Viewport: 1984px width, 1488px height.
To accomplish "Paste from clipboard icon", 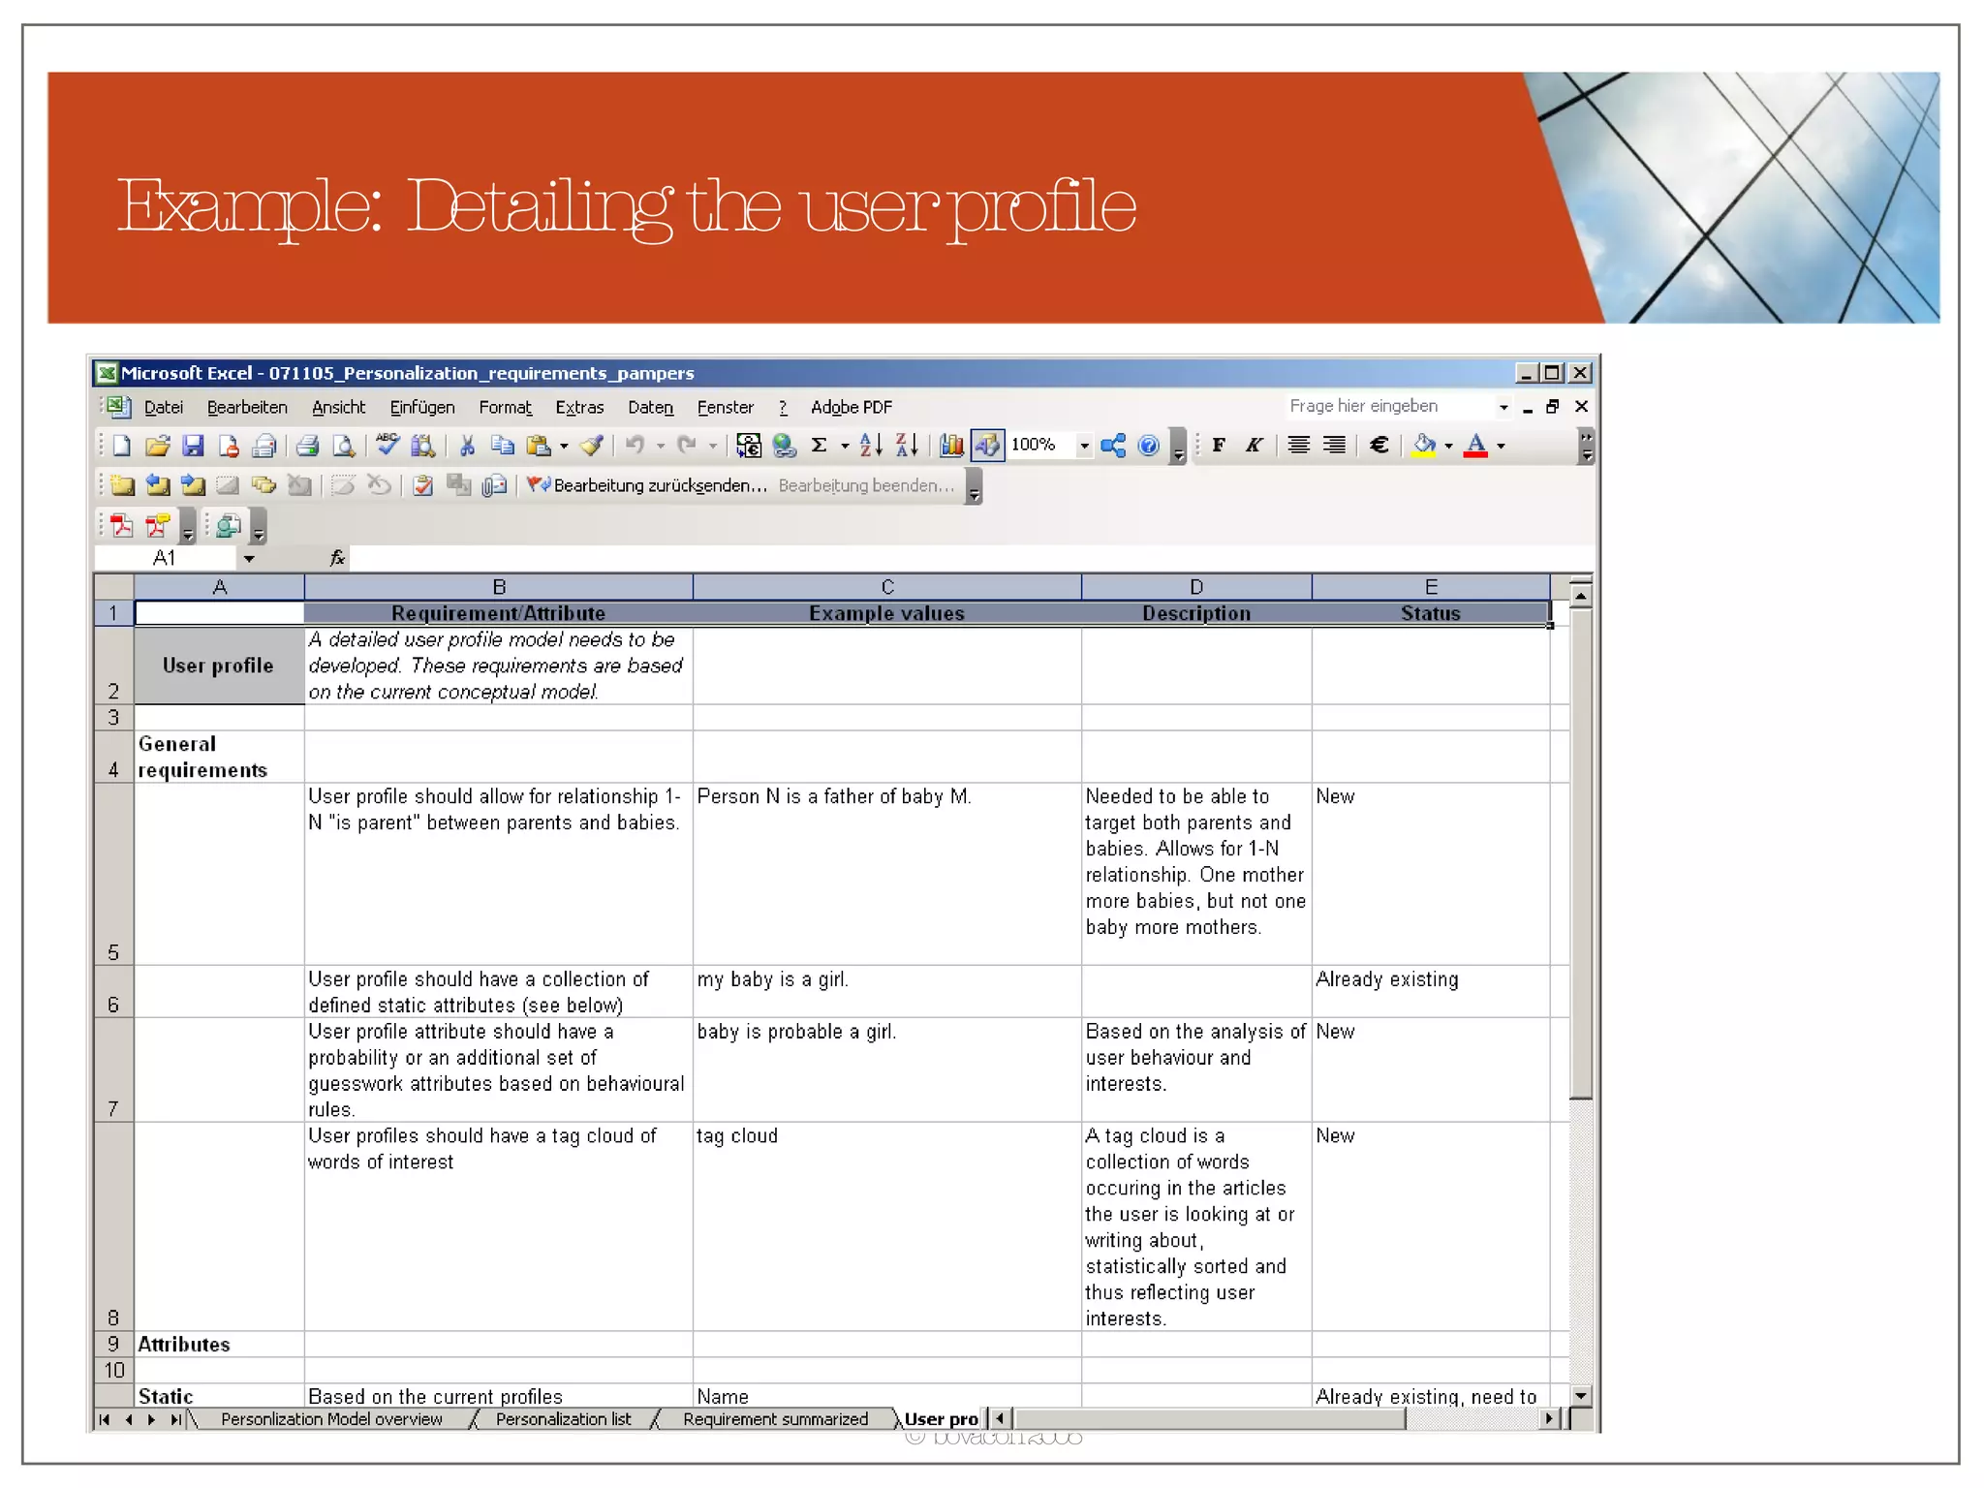I will [538, 446].
